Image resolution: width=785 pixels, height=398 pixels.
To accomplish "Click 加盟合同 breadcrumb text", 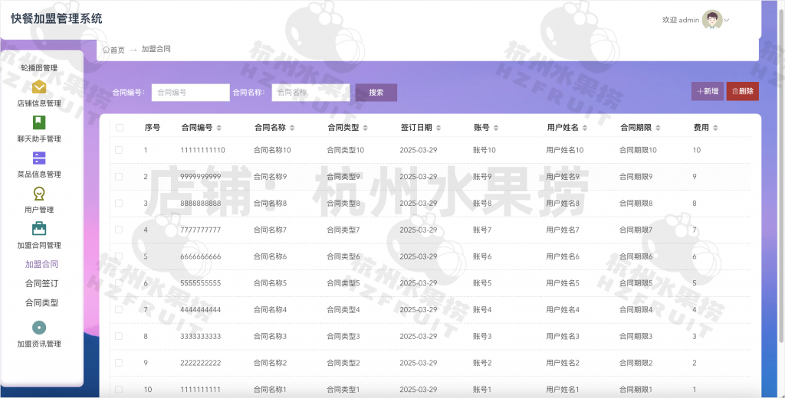I will [x=156, y=49].
